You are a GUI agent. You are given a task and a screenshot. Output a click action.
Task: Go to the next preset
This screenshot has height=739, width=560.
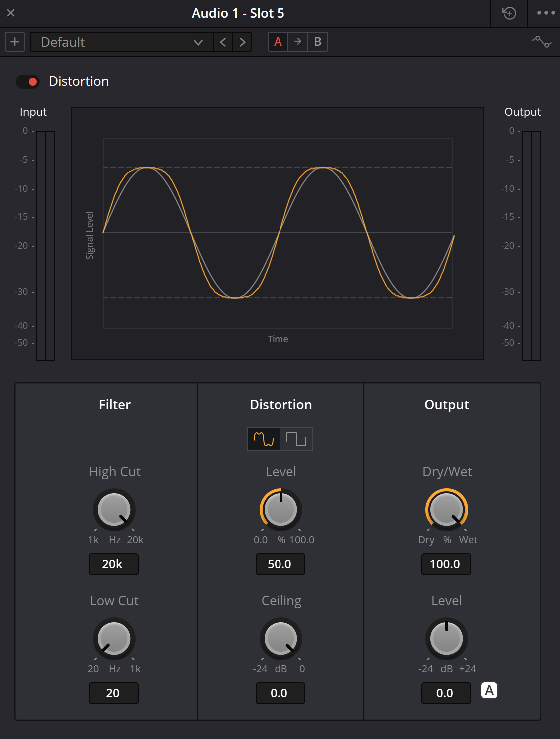click(242, 42)
